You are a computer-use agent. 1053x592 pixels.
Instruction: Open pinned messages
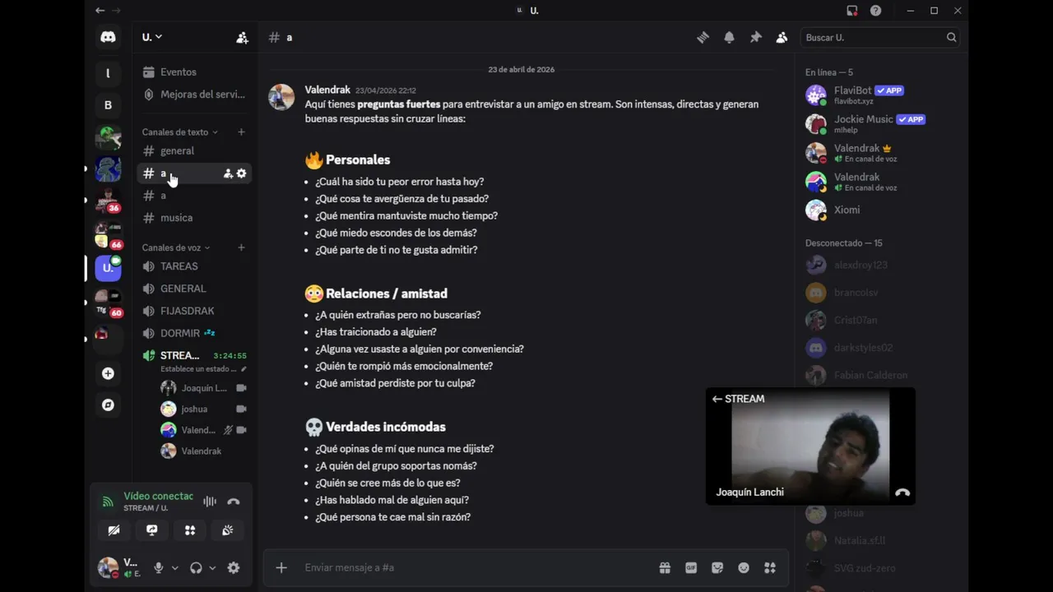point(755,37)
